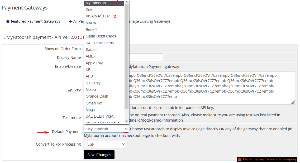
Task: Click the Enable/Disable label
Action: click(x=68, y=66)
